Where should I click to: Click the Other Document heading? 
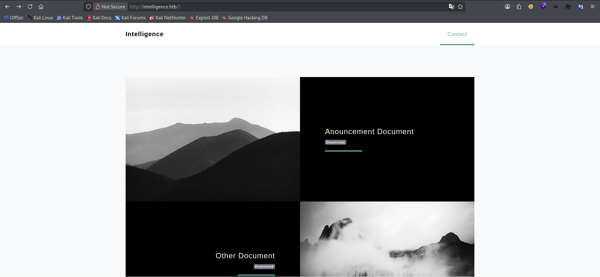point(245,256)
